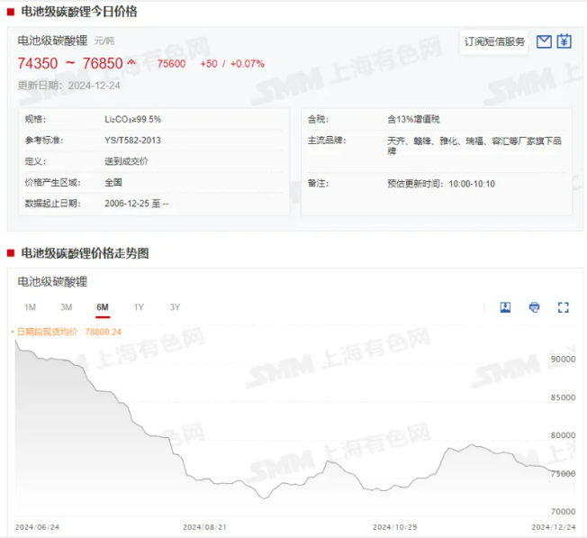Click the 2024/08/21 date on chart axis

click(x=205, y=526)
